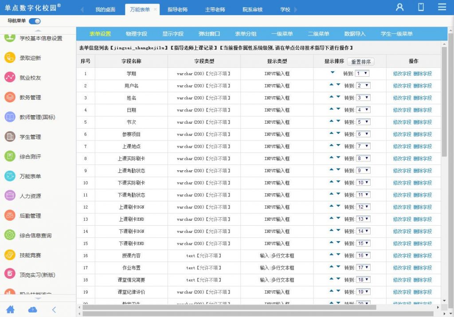
Task: Move 日期 field up
Action: pos(332,109)
